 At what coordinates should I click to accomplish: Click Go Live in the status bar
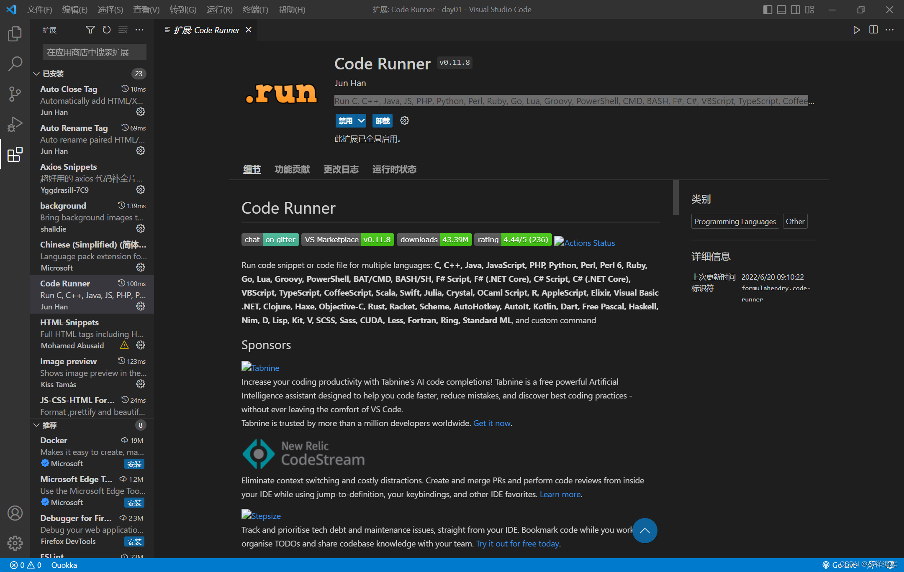842,565
